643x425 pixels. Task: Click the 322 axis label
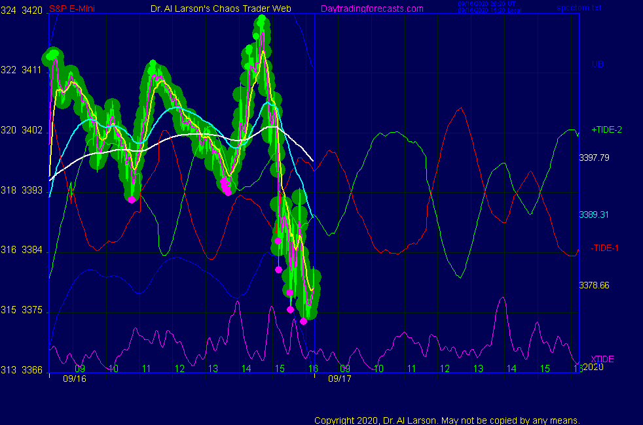click(9, 70)
